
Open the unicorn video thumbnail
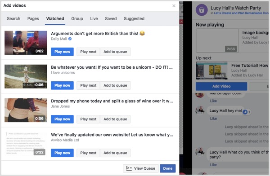(26, 76)
